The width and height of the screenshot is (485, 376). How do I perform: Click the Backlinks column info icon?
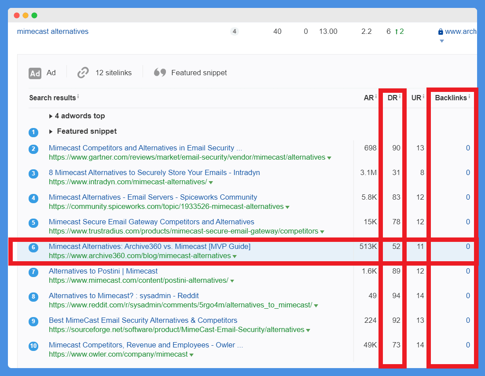click(469, 96)
